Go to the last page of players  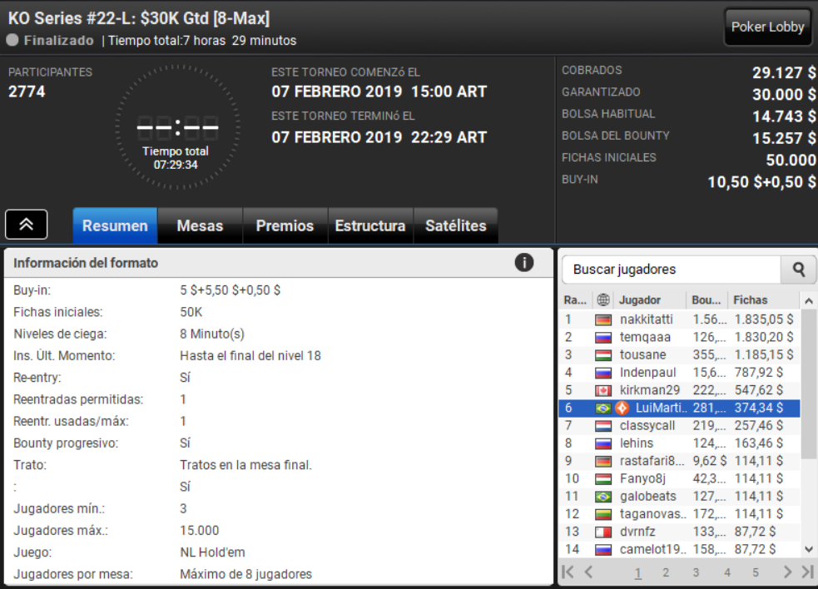[x=807, y=572]
